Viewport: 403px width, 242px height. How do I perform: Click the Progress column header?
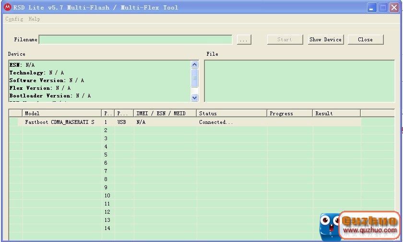tap(290, 113)
